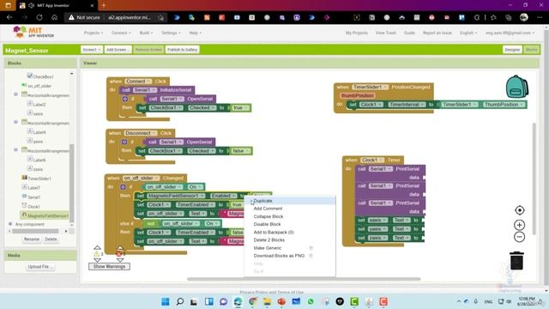Open the English language dropdown
The width and height of the screenshot is (549, 309).
click(x=468, y=33)
